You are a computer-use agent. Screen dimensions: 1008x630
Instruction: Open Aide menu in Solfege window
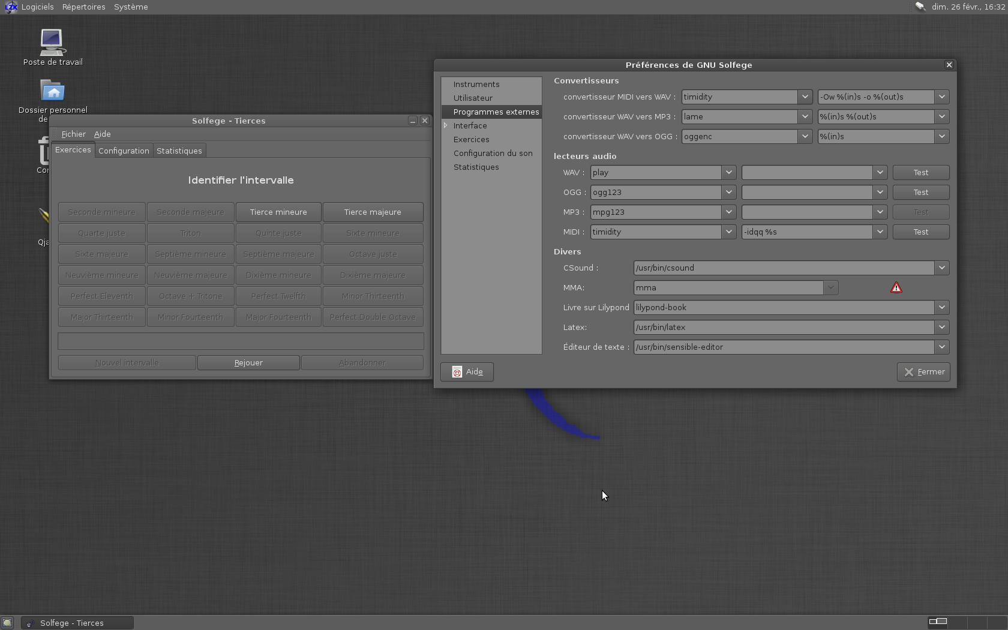102,134
